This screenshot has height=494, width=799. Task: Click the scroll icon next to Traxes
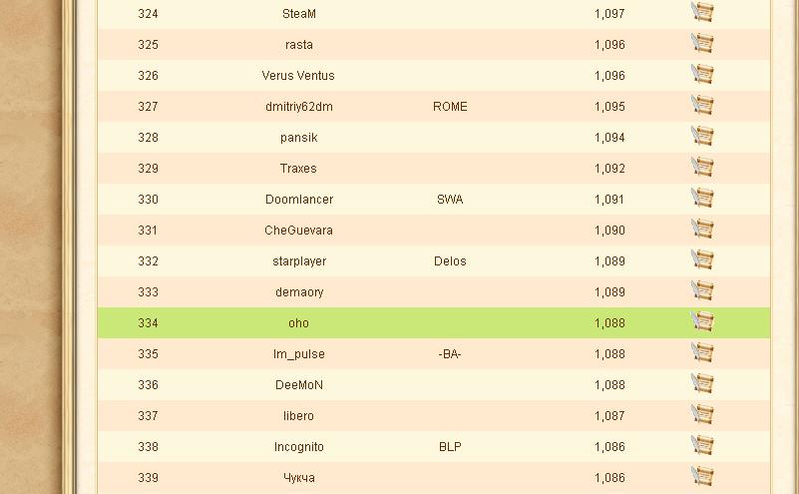(702, 167)
